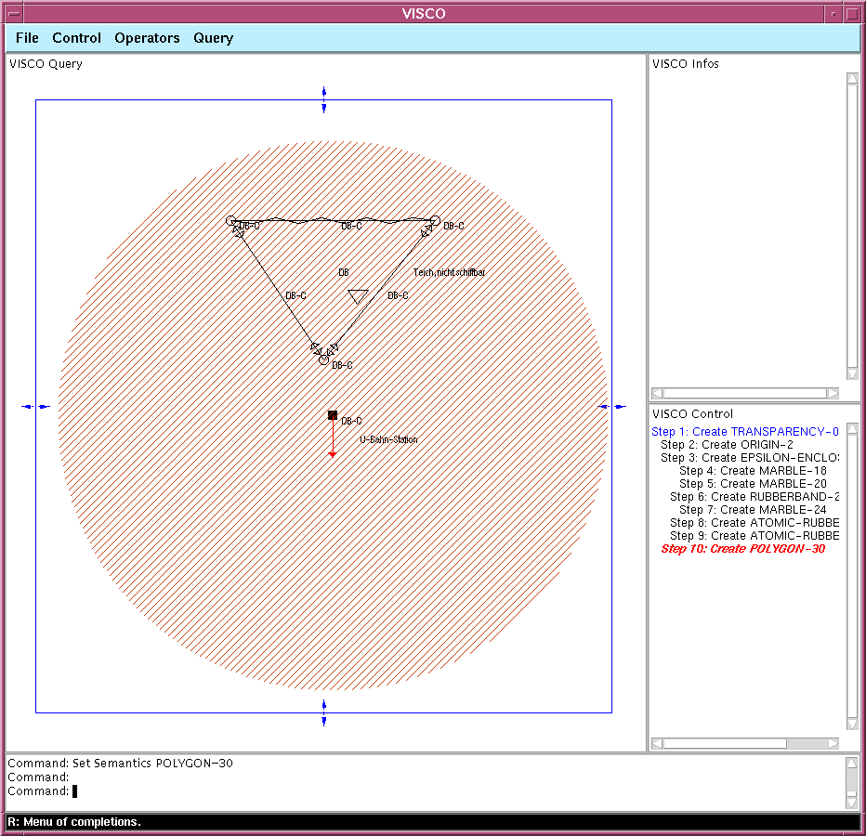
Task: Click the DB-C label next to origin square
Action: click(351, 421)
